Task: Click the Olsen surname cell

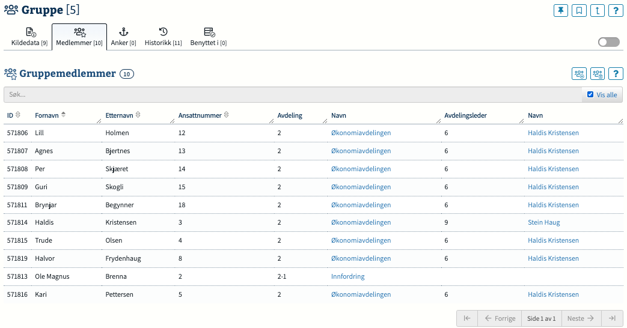Action: [114, 240]
